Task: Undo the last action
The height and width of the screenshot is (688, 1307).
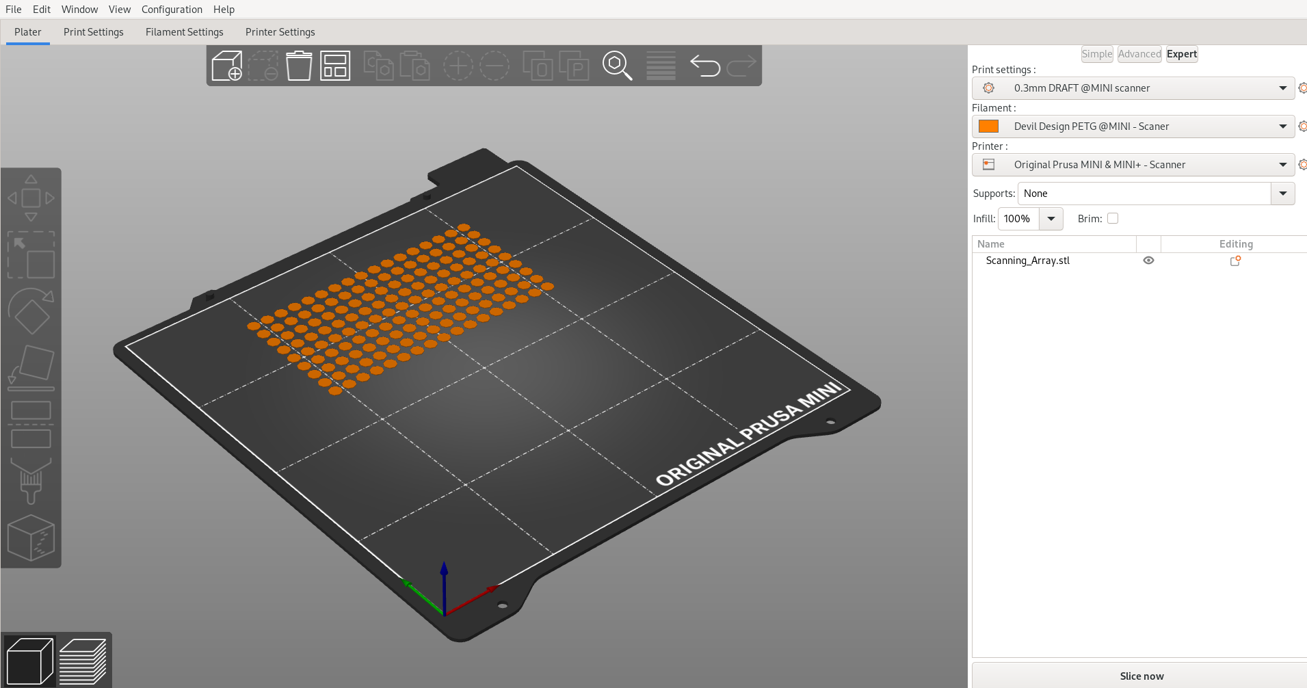Action: coord(706,65)
